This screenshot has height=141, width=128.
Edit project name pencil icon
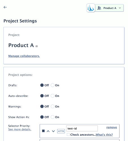[x=37, y=46]
